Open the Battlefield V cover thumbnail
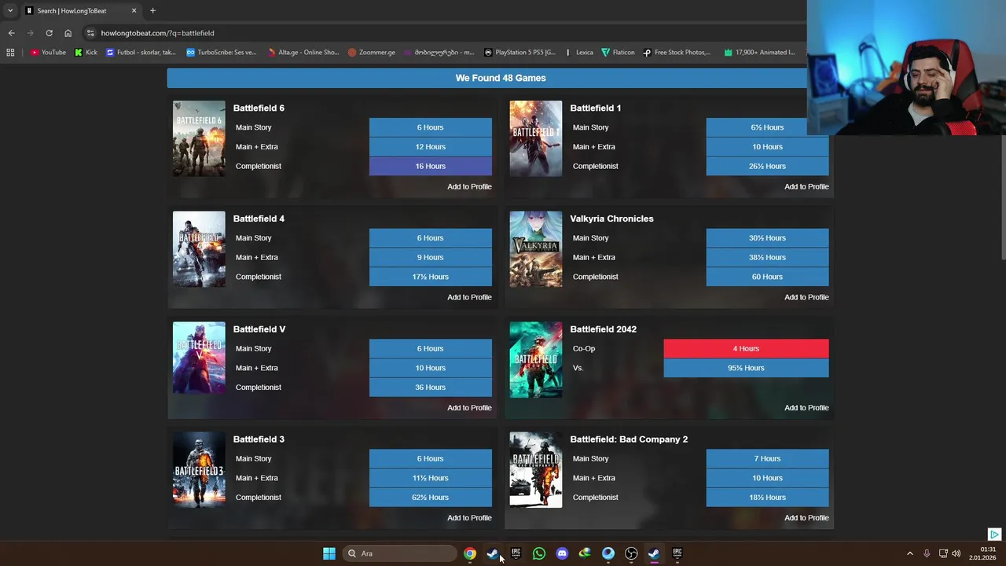Image resolution: width=1006 pixels, height=566 pixels. click(x=199, y=359)
